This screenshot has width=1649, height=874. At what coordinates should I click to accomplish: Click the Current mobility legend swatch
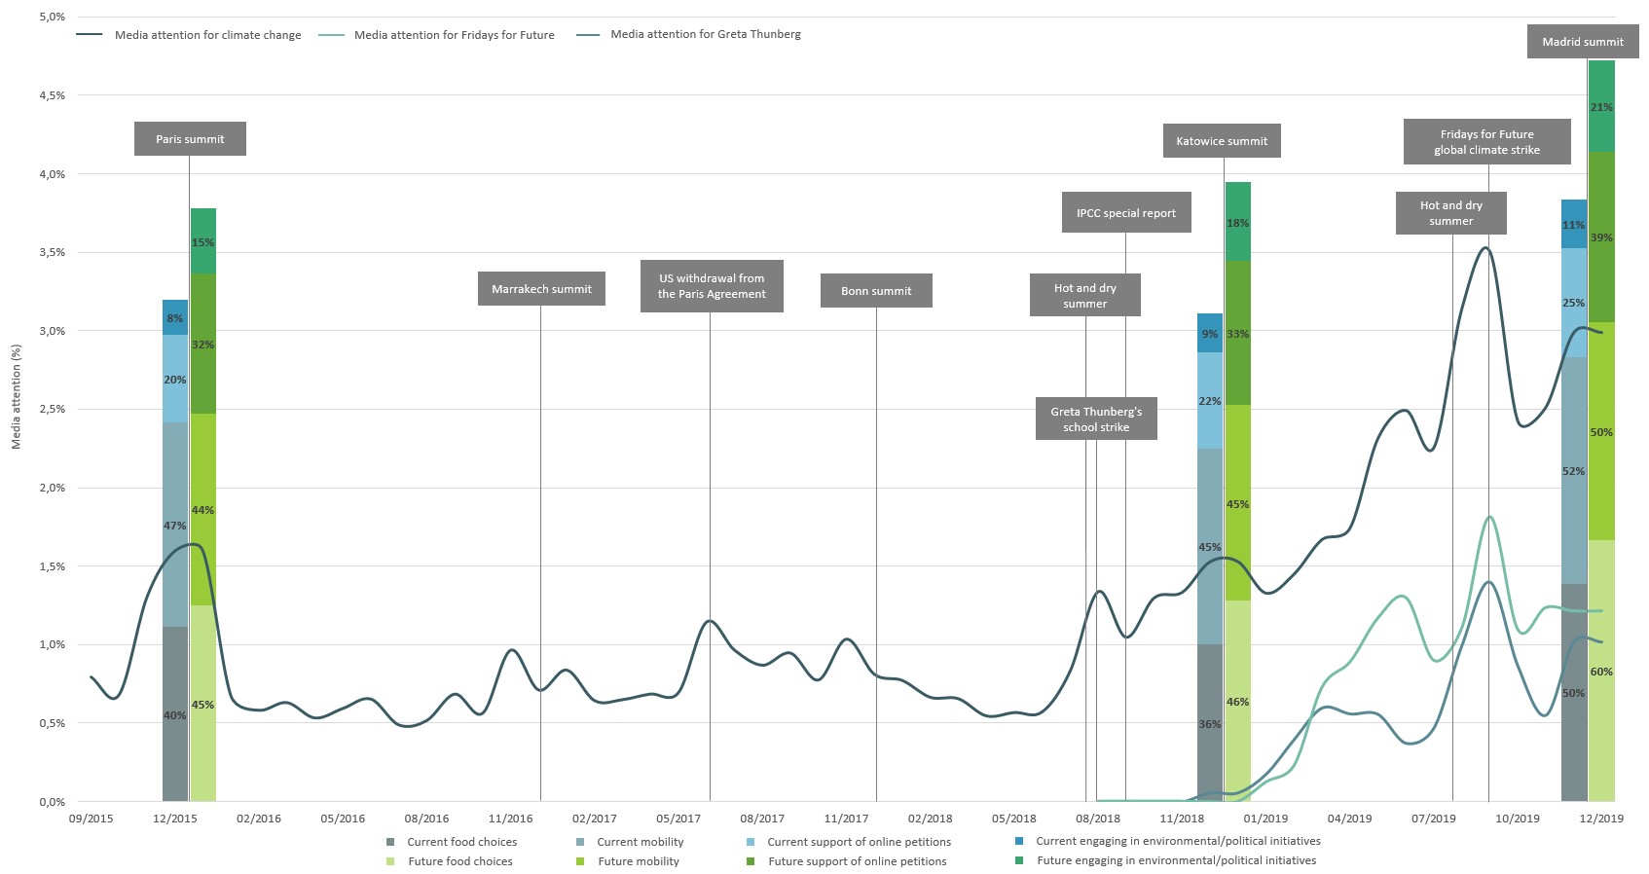(580, 842)
